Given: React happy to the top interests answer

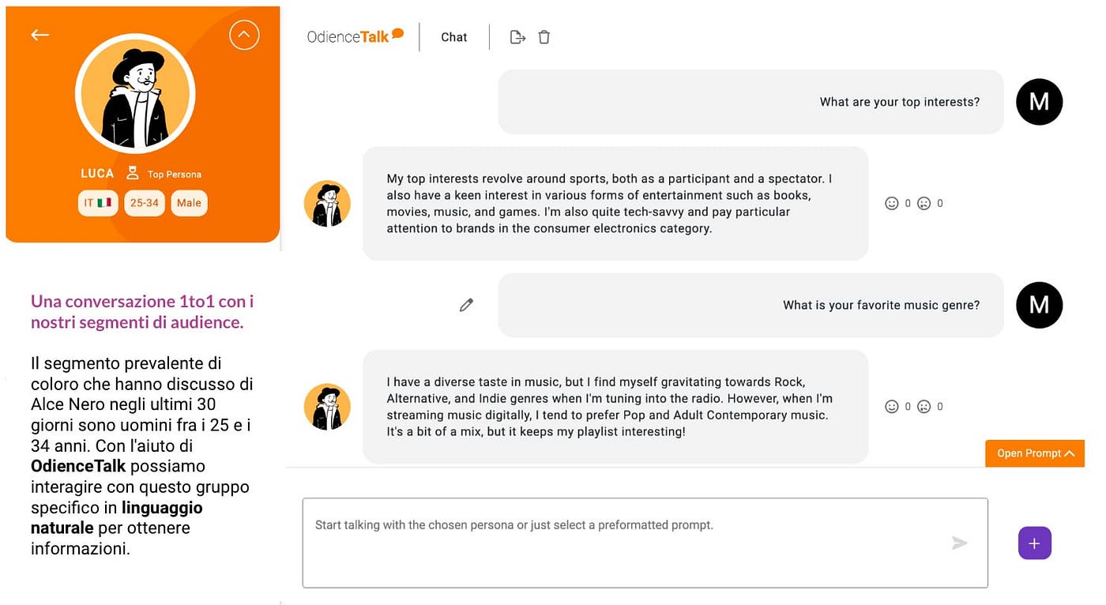Looking at the screenshot, I should pos(892,203).
